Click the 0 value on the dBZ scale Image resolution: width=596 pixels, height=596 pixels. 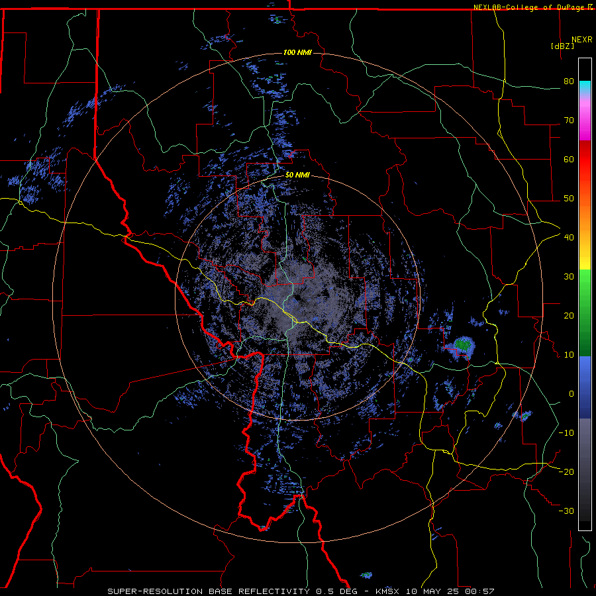571,394
